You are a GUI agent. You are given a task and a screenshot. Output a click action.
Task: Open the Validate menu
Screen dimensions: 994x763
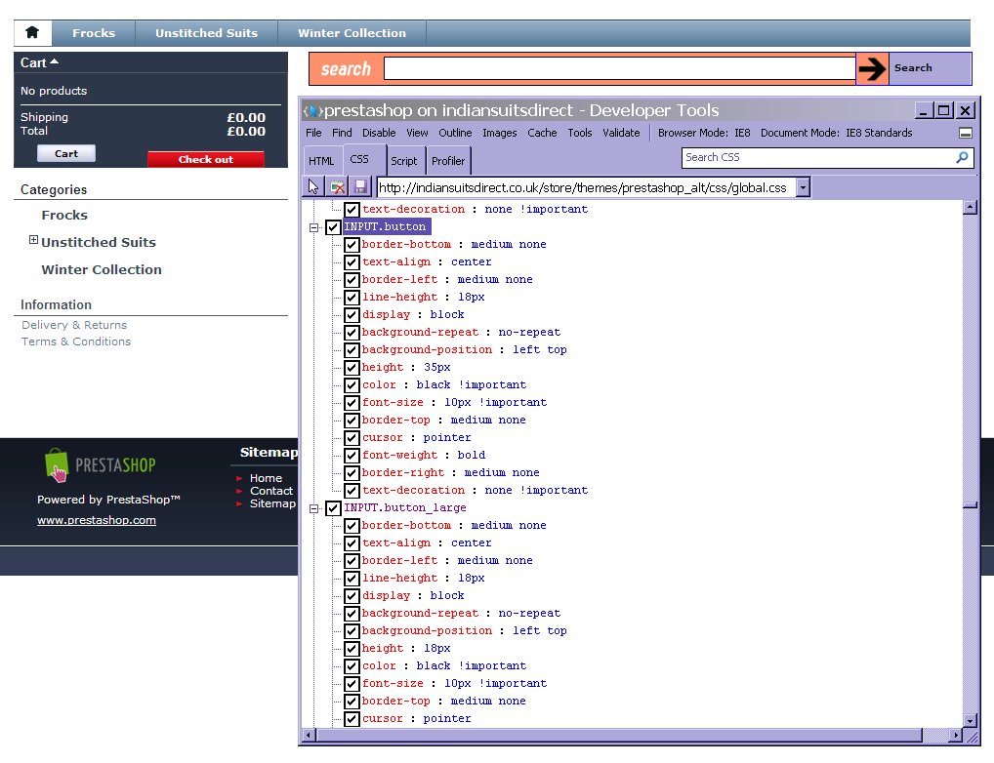coord(621,133)
